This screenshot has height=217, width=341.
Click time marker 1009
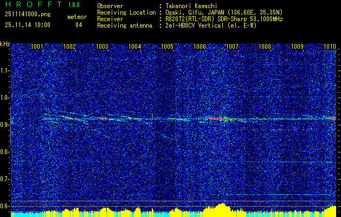(297, 46)
